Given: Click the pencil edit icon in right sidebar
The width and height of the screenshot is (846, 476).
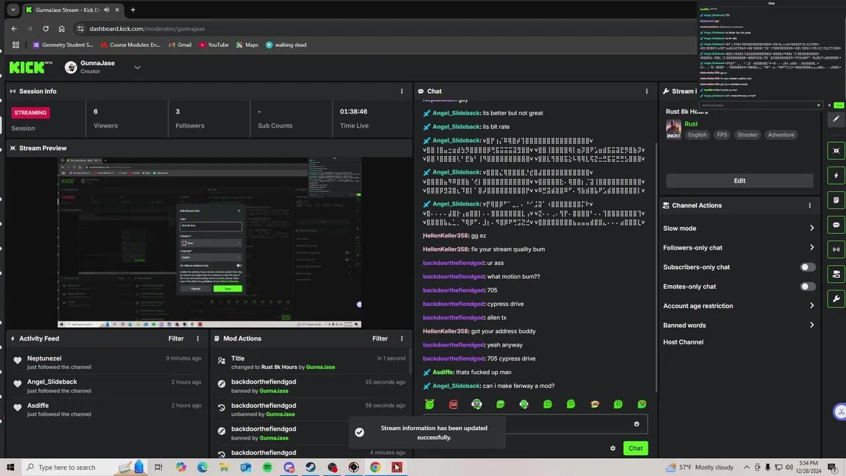Looking at the screenshot, I should coord(836,119).
